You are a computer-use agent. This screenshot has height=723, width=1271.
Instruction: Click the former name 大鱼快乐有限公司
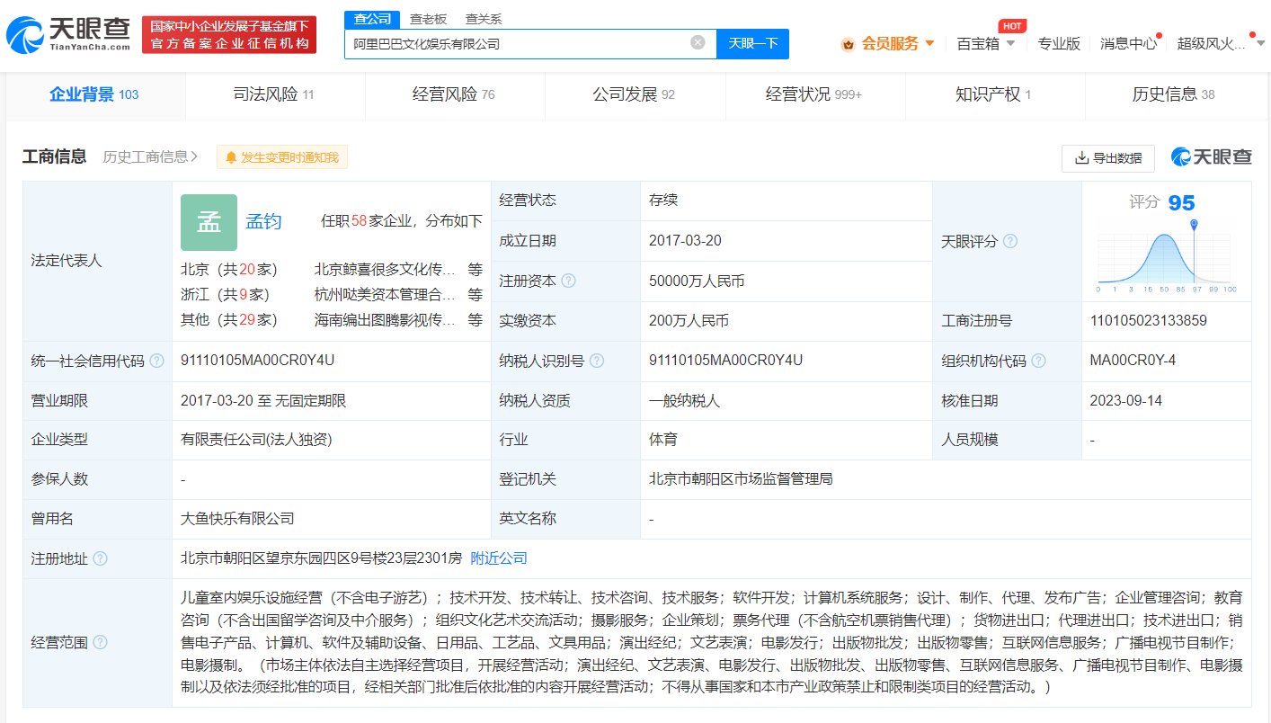237,519
